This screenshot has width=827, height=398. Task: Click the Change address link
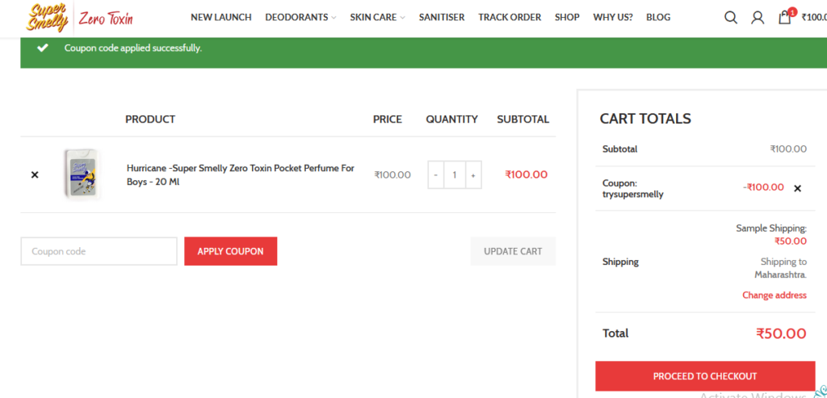click(x=775, y=295)
